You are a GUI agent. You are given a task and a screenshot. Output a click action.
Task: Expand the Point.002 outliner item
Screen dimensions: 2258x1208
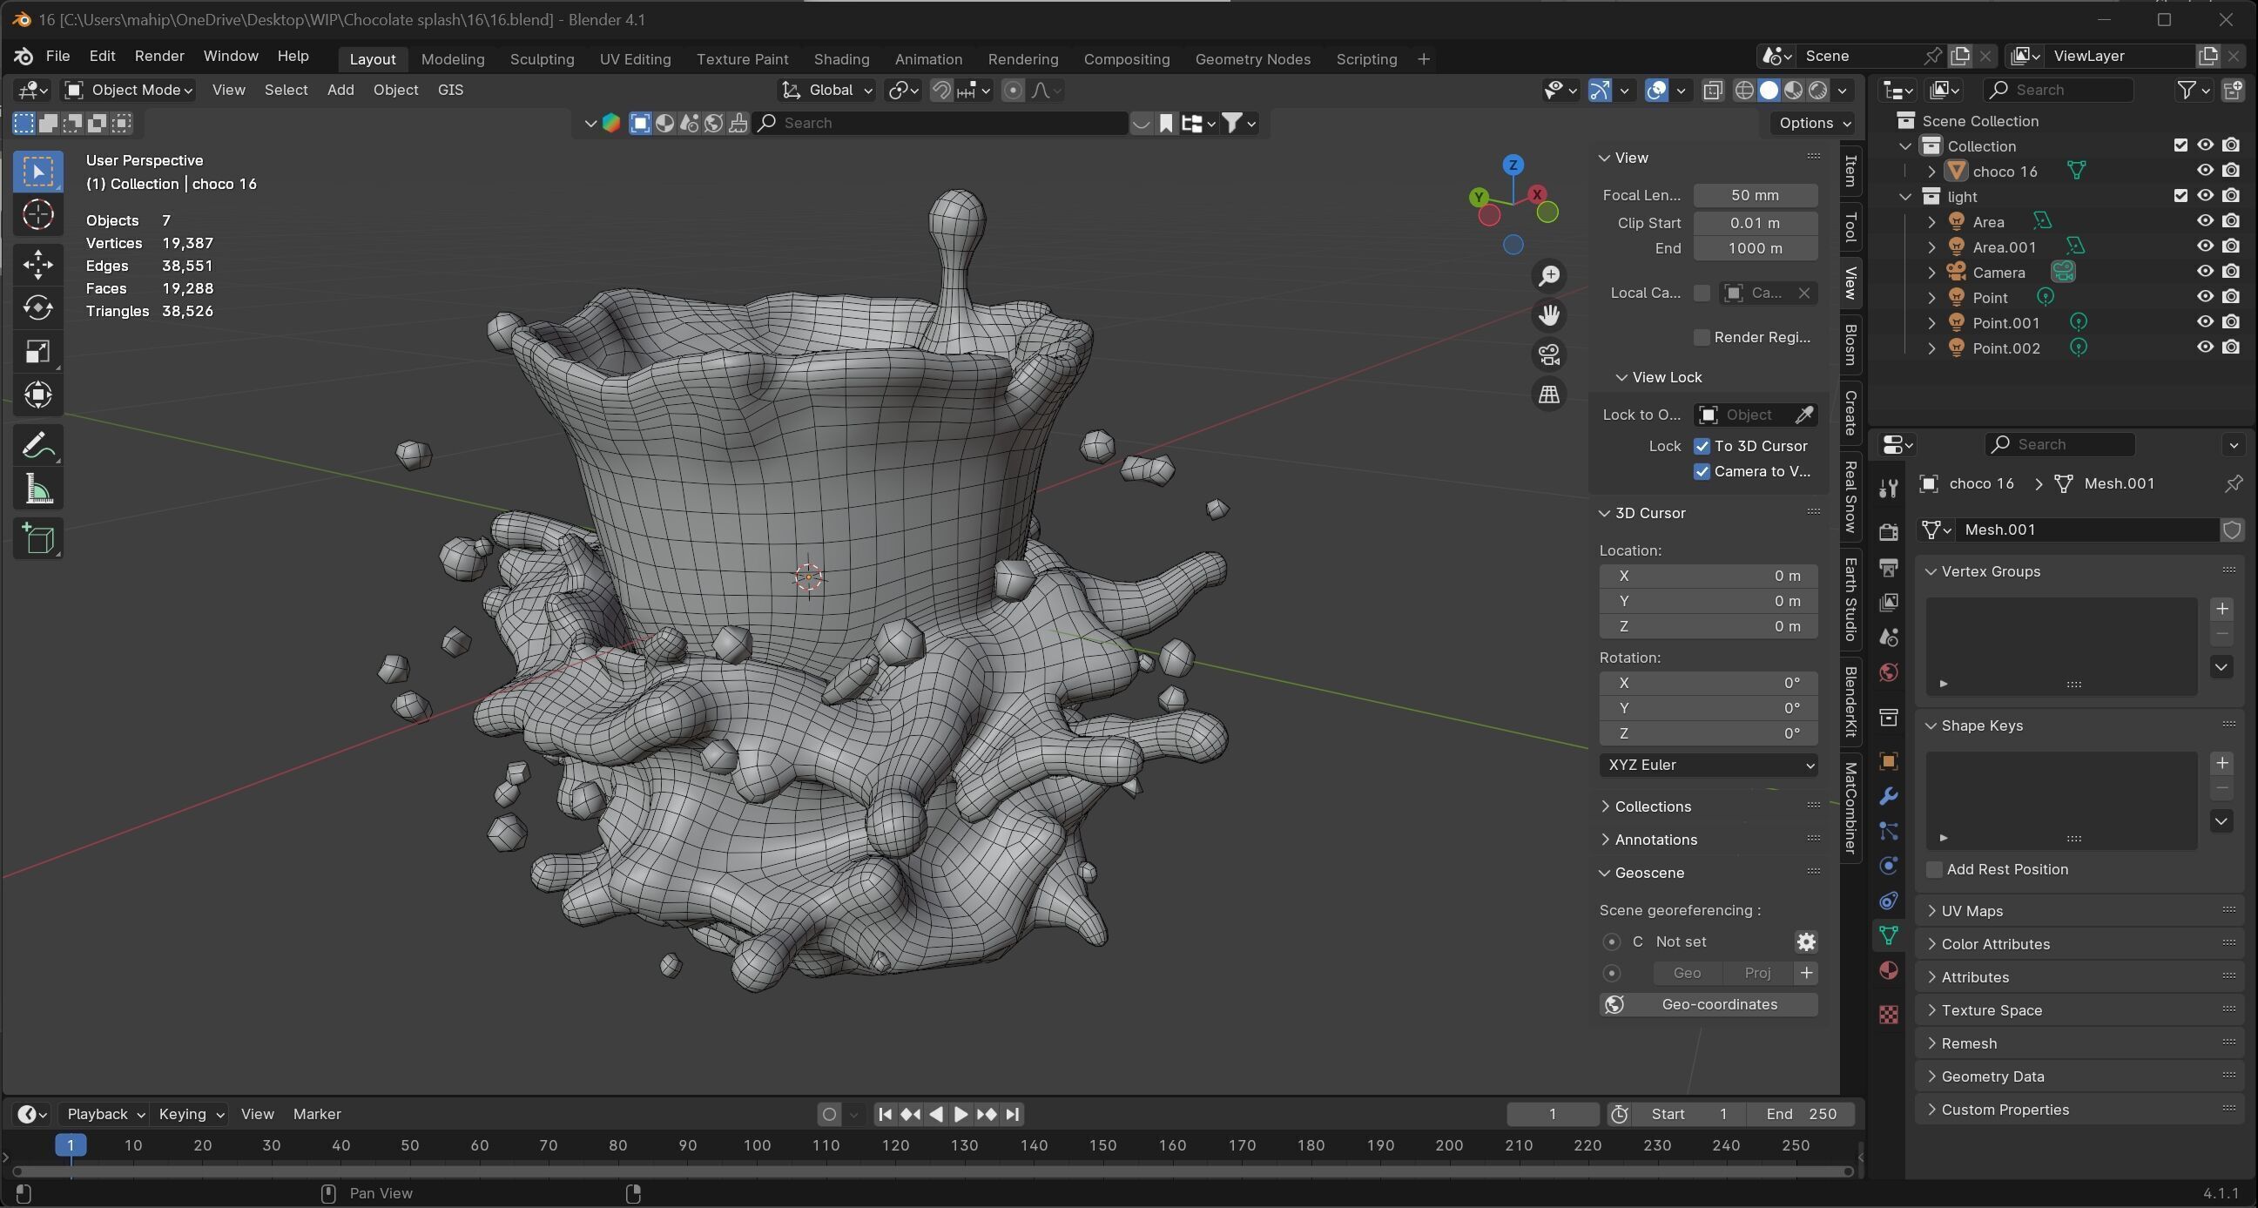[x=1931, y=348]
